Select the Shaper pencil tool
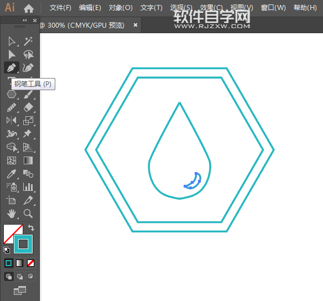323x301 pixels. [12, 107]
